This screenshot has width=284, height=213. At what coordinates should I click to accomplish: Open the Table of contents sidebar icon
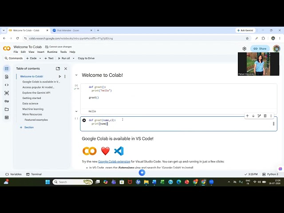[7, 69]
